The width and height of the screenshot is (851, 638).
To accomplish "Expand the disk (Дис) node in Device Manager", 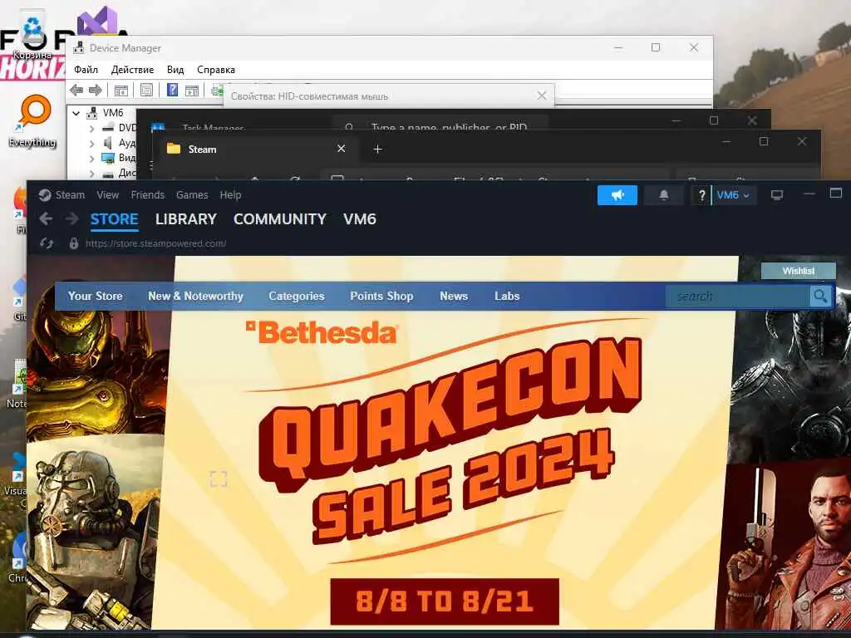I will (x=91, y=174).
